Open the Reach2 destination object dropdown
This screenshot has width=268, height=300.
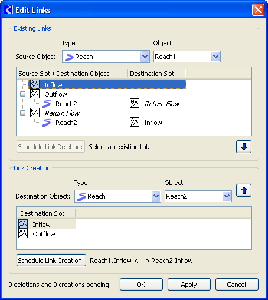tap(227, 196)
